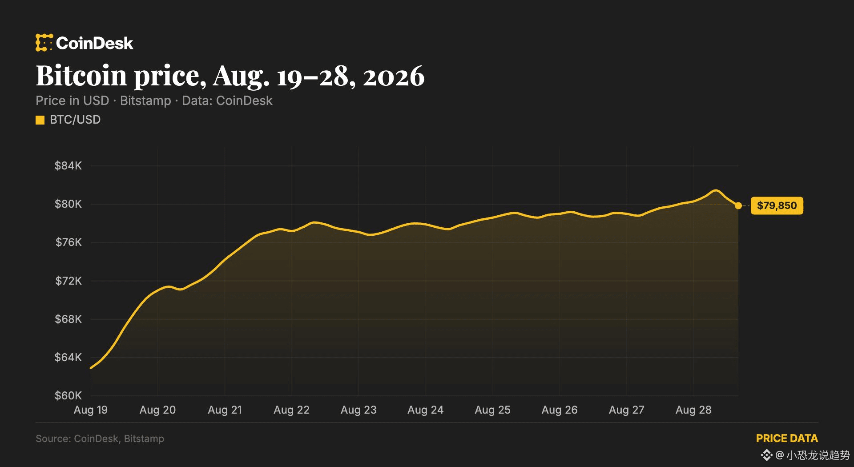
Task: Click the Aug 28 x-axis label
Action: coord(693,410)
